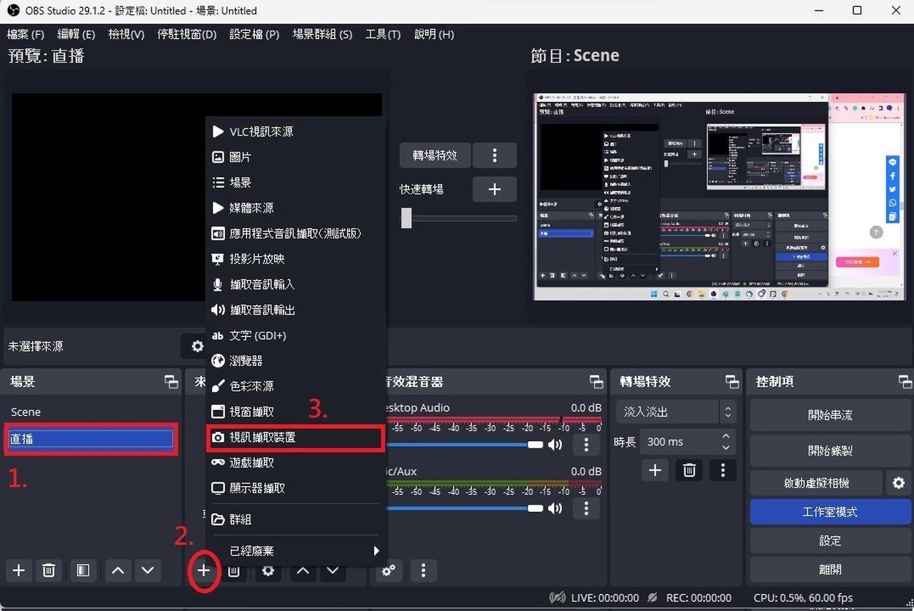The width and height of the screenshot is (914, 611).
Task: Click the 離開 button
Action: (x=830, y=569)
